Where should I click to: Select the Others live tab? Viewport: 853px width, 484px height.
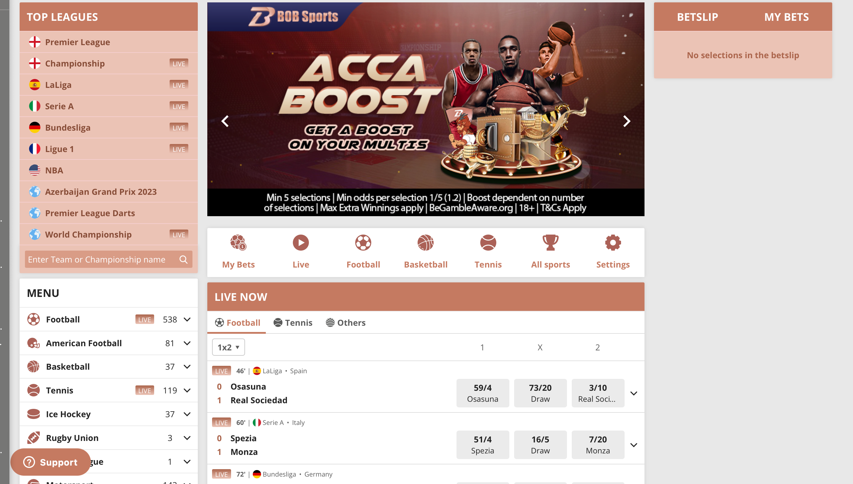[345, 322]
